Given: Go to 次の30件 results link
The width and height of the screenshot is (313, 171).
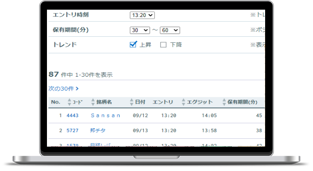Looking at the screenshot, I should [64, 89].
